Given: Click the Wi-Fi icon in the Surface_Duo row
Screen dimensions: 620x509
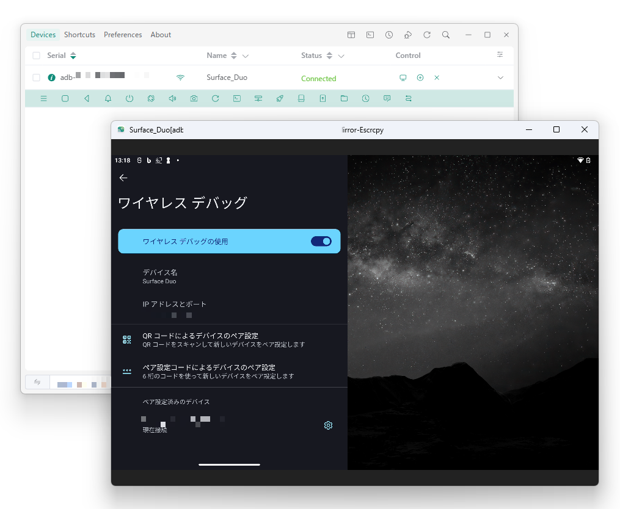Looking at the screenshot, I should tap(180, 78).
